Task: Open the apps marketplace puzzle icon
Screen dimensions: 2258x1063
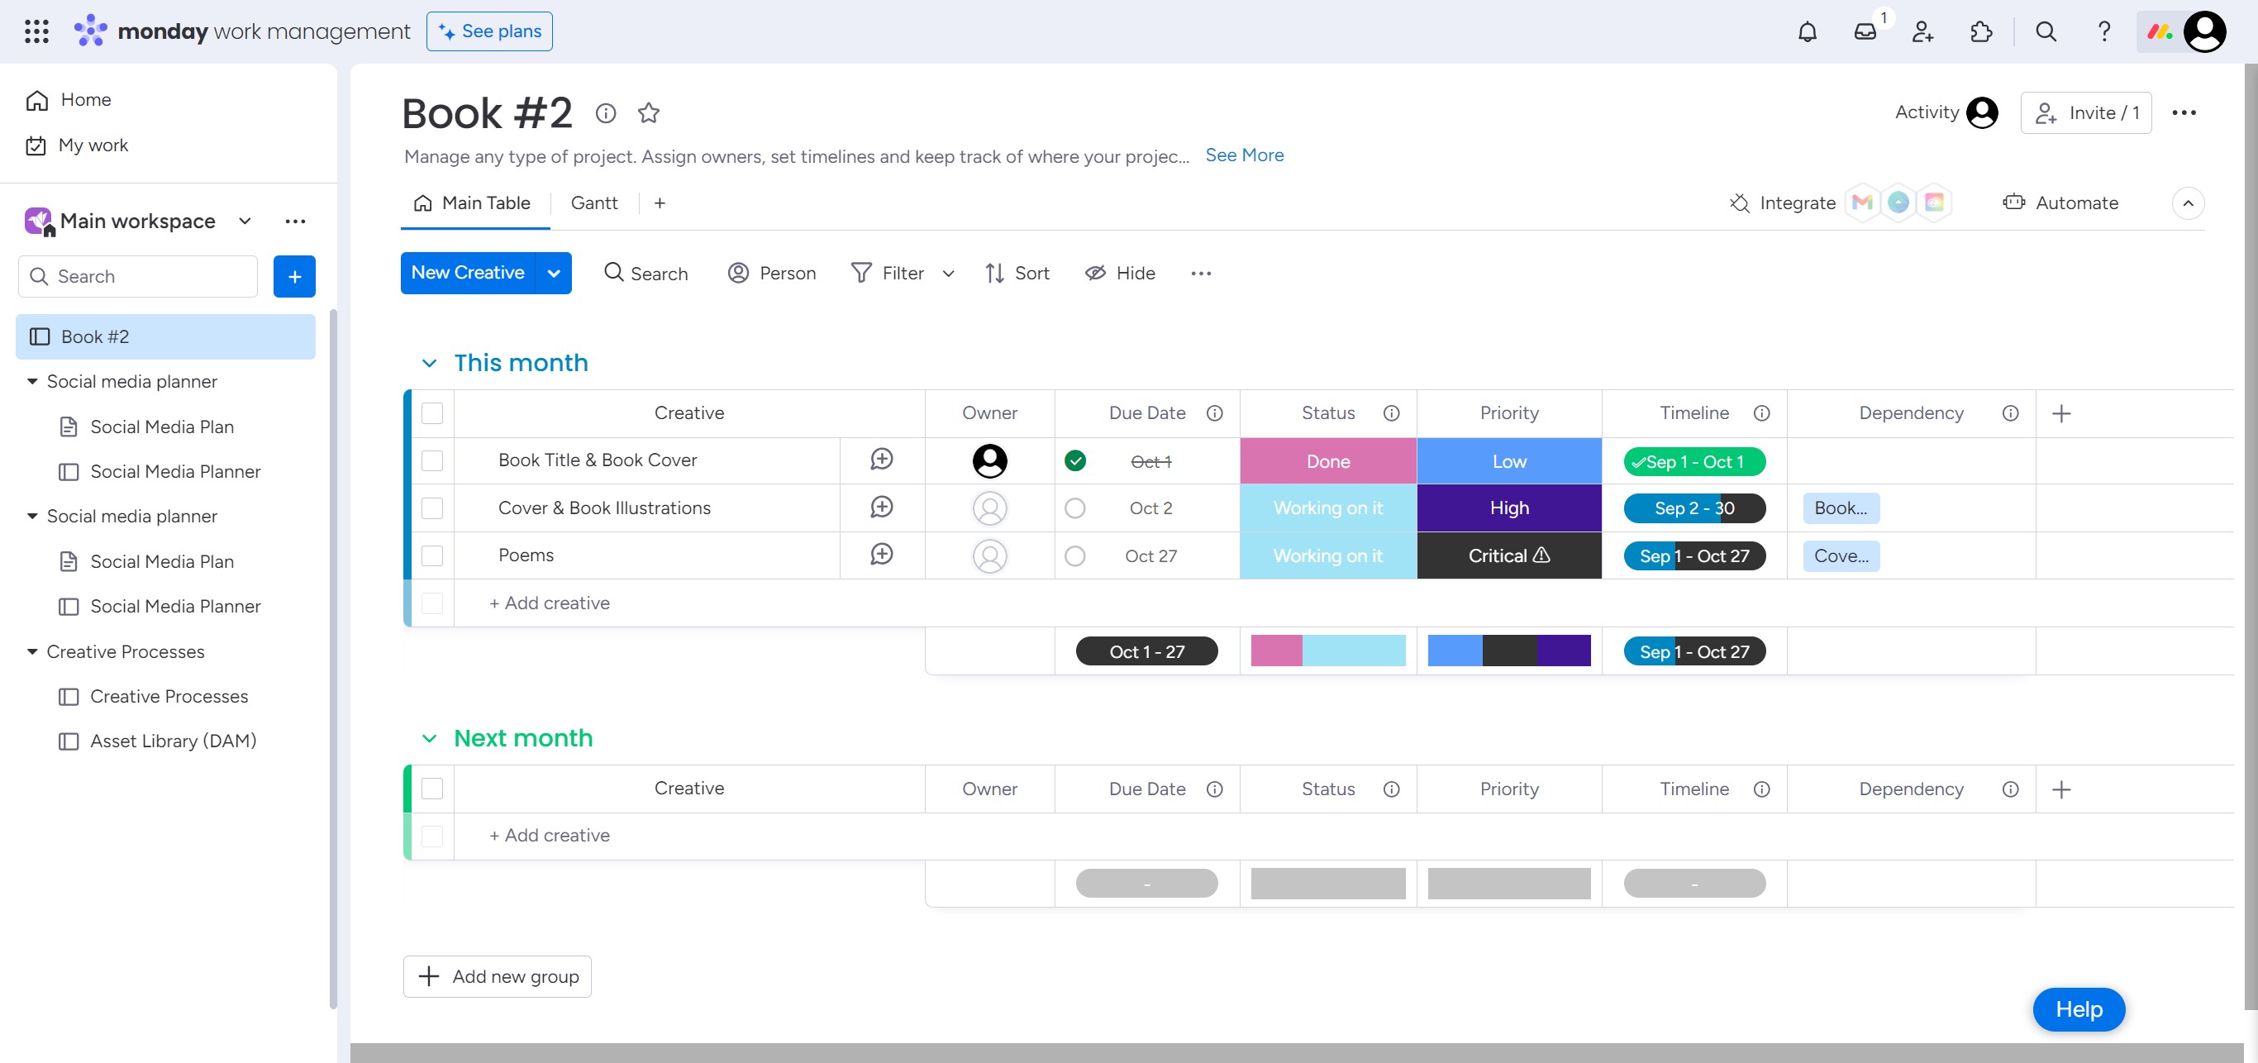Action: click(x=1980, y=31)
